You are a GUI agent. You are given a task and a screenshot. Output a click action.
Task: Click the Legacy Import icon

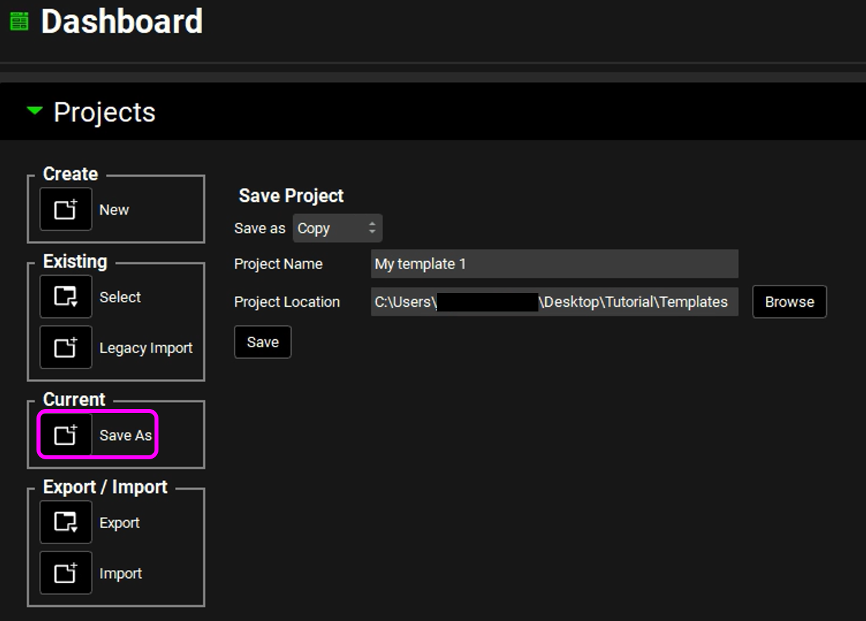pyautogui.click(x=66, y=347)
